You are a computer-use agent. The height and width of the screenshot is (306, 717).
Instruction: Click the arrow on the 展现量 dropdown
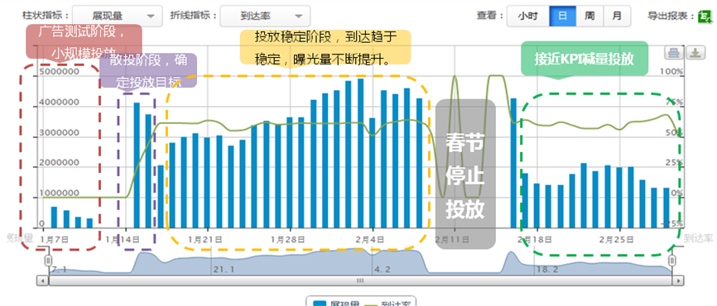(x=151, y=17)
